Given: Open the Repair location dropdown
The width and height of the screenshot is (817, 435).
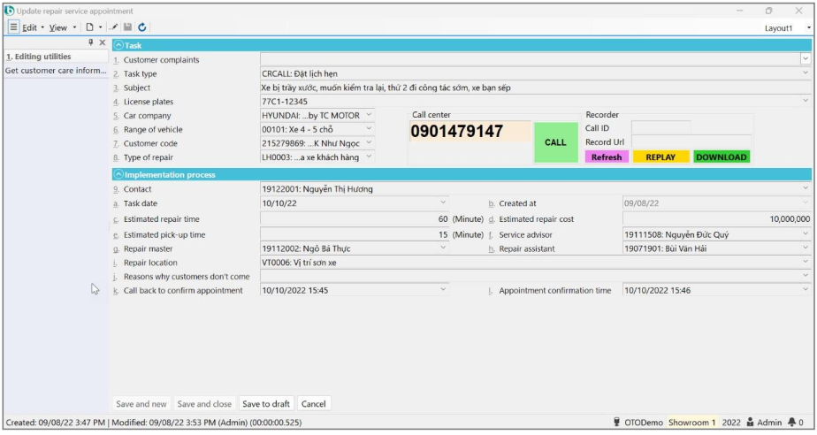Looking at the screenshot, I should tap(806, 262).
